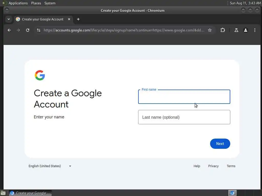Click the browser forward arrow
The height and width of the screenshot is (196, 262).
tap(18, 30)
